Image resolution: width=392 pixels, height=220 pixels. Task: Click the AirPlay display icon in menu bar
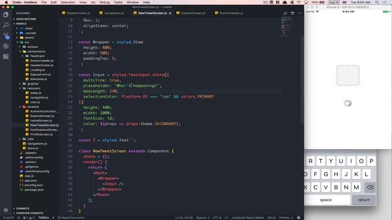click(306, 2)
